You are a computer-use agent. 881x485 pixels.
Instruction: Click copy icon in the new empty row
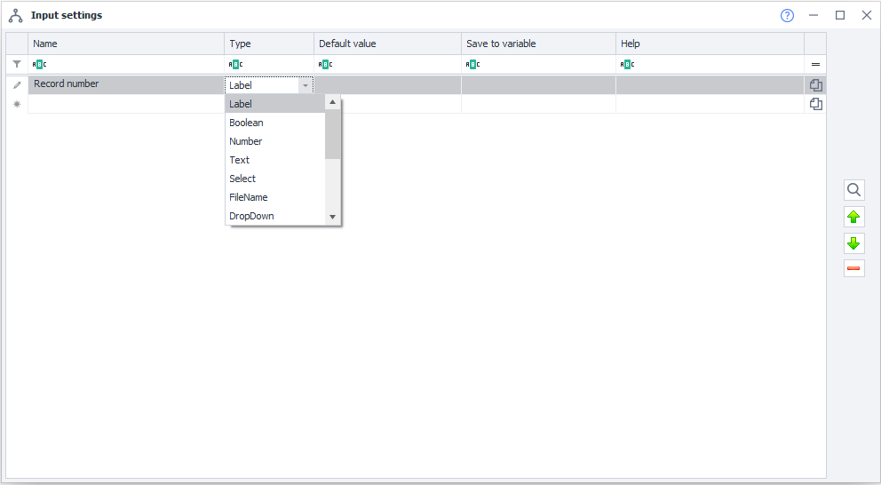click(815, 104)
